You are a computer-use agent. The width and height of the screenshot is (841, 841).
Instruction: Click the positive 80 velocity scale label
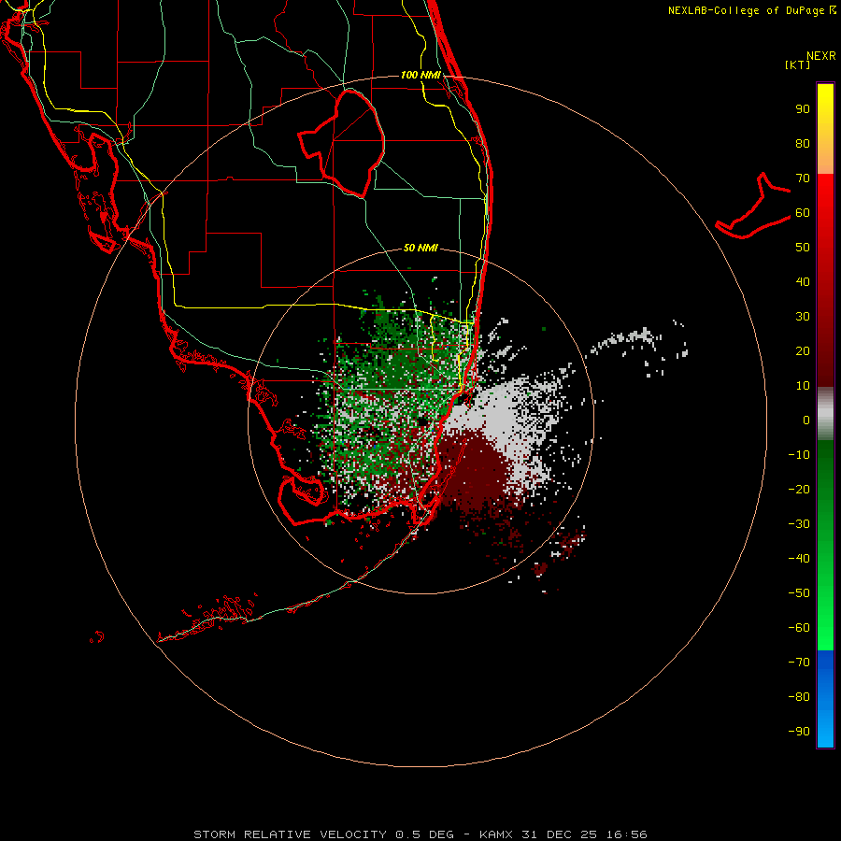(803, 143)
